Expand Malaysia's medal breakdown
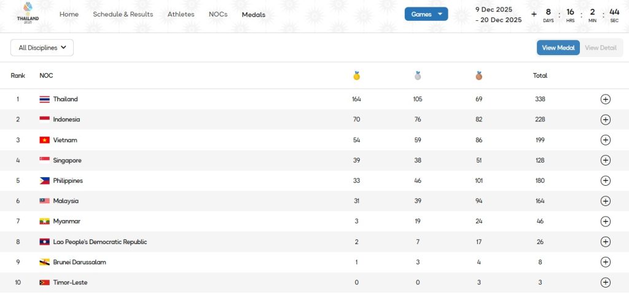This screenshot has height=295, width=629. point(605,201)
